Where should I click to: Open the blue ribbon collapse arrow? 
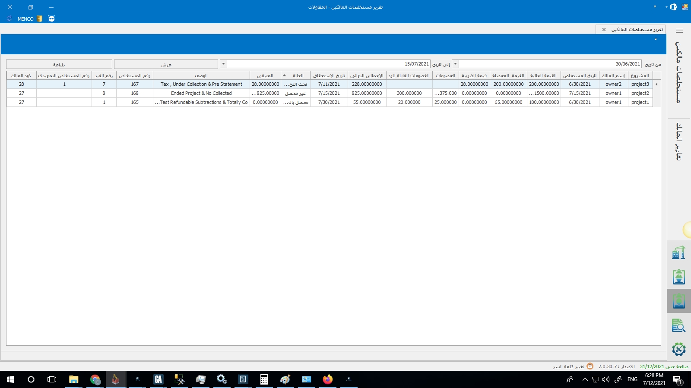click(x=656, y=39)
